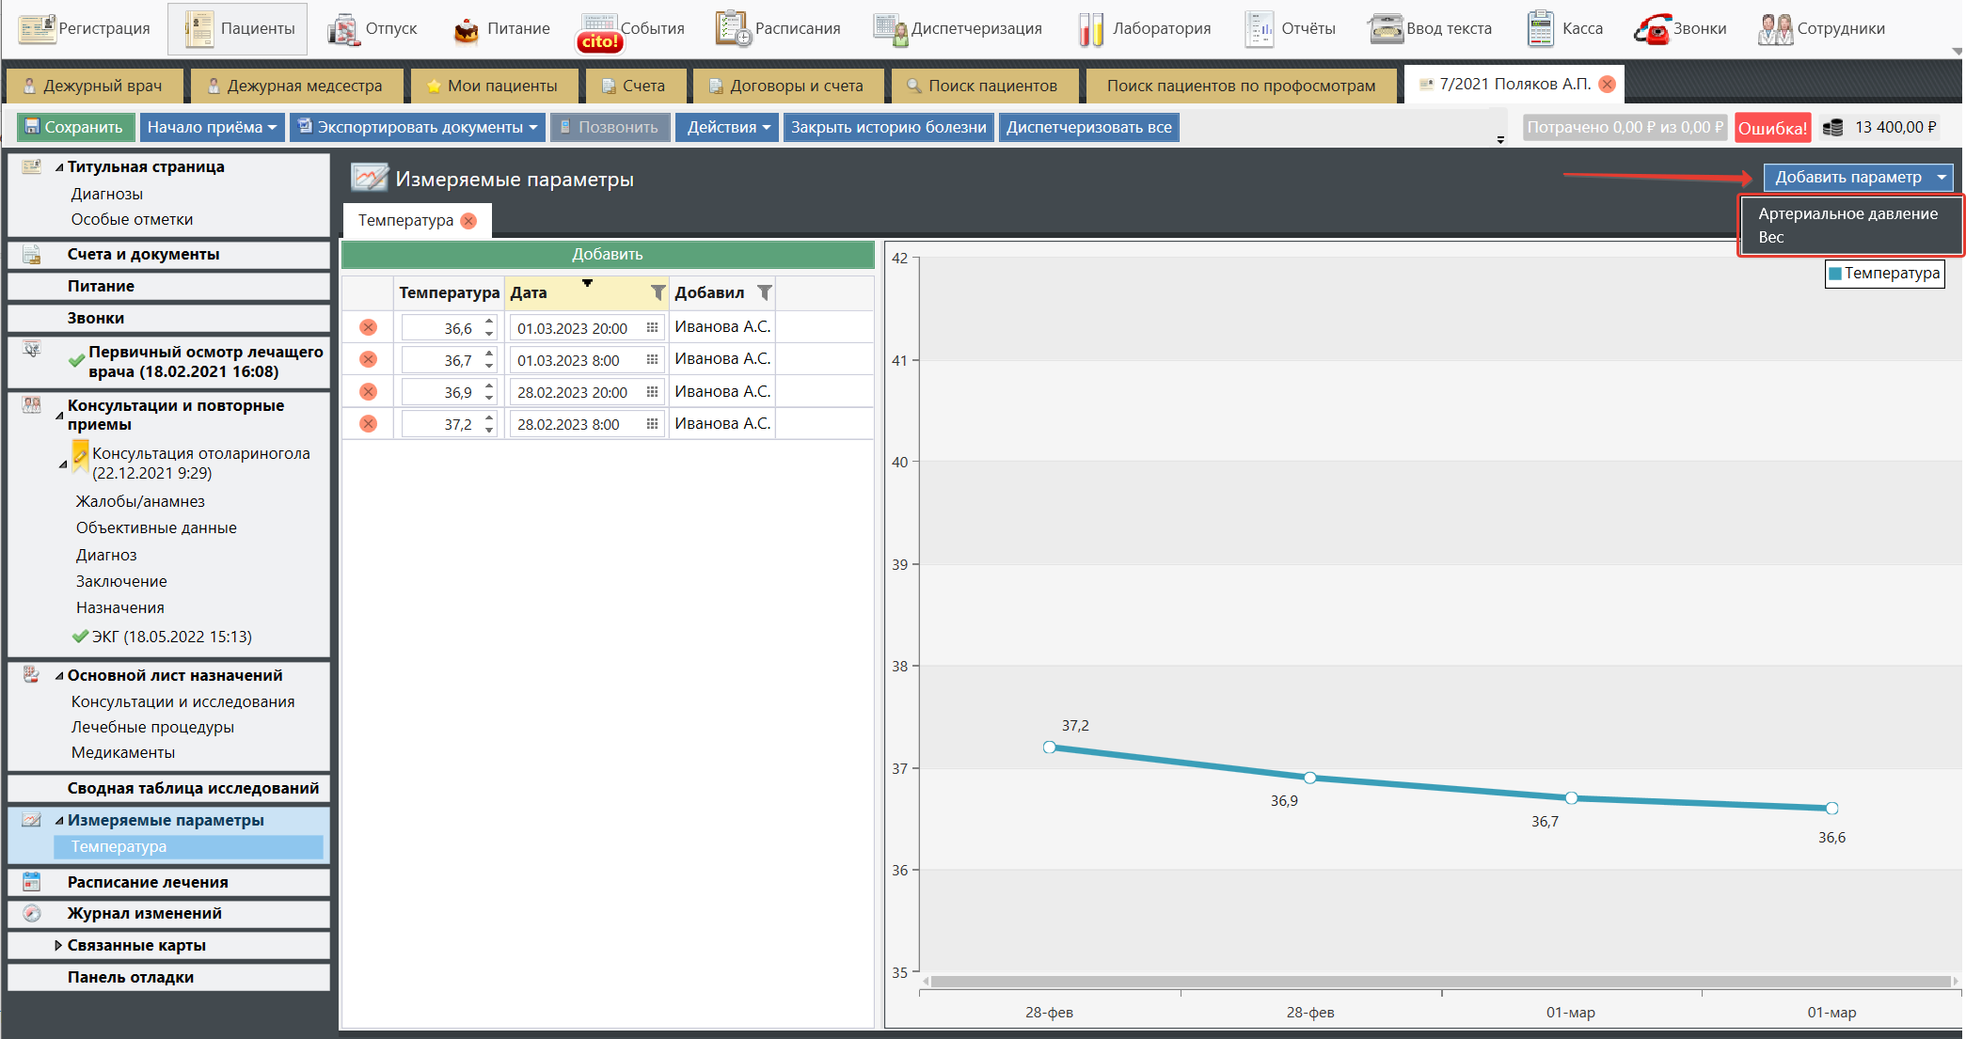Viewport: 1966px width, 1039px height.
Task: Close the 7/2021 Поляков А.П. tab
Action: pyautogui.click(x=1608, y=84)
